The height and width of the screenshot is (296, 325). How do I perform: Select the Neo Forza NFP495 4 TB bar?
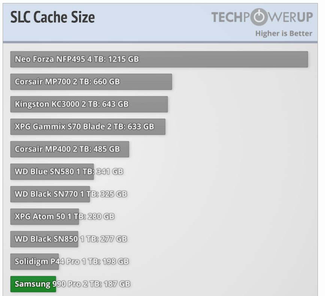pos(159,59)
